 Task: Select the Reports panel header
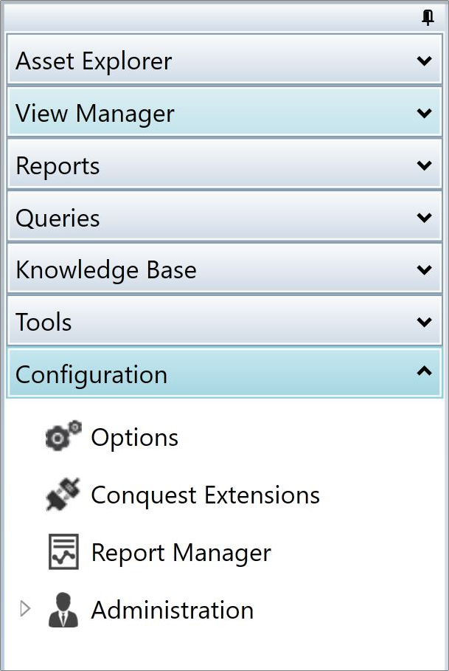(x=225, y=164)
